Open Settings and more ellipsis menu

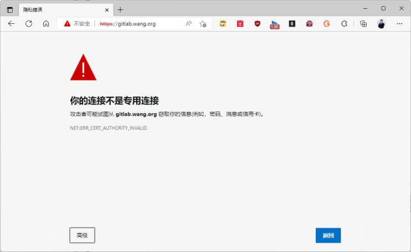(399, 24)
